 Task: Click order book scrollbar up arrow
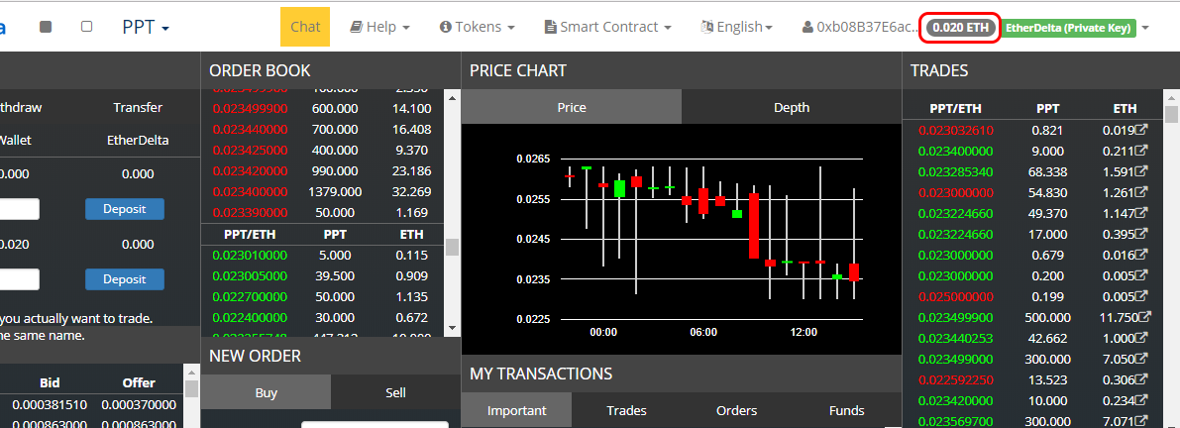pos(452,98)
